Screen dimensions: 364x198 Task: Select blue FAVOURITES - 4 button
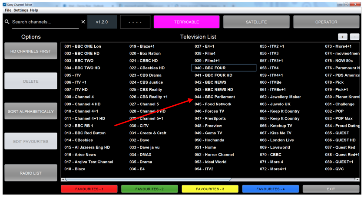click(271, 189)
